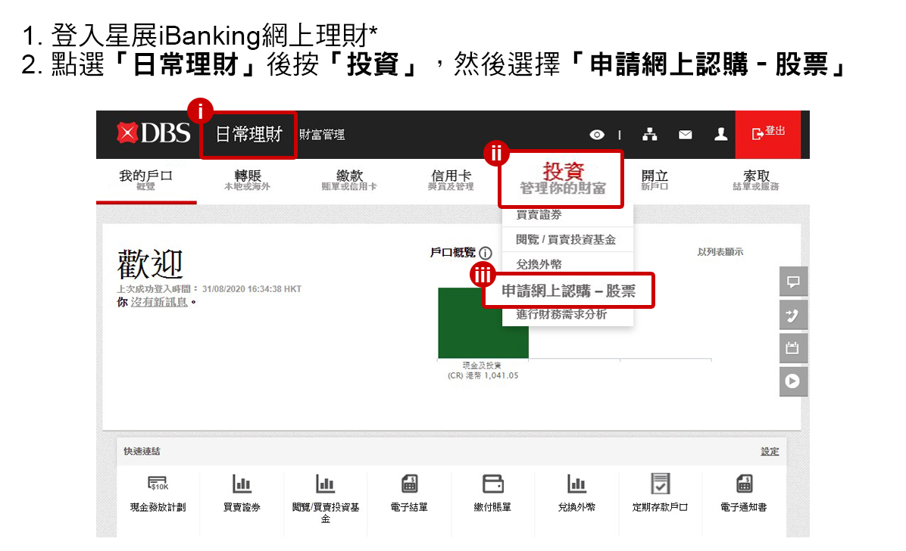Select 申請網上認購 – 股票 menu item
The image size is (906, 551).
point(568,291)
